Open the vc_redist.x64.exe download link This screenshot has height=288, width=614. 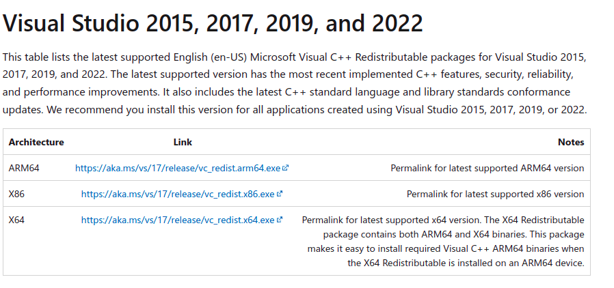click(178, 220)
